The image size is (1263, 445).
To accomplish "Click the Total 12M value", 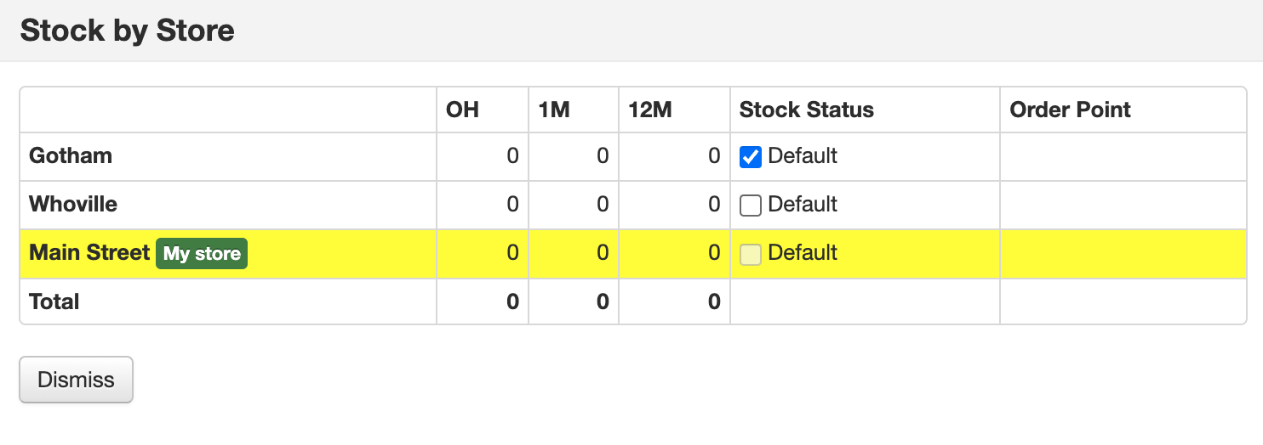I will pos(714,302).
